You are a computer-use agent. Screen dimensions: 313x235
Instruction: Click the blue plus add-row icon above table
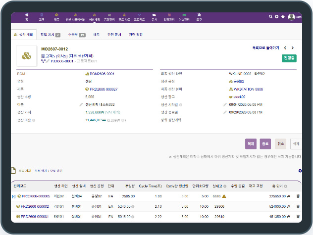click(x=300, y=171)
